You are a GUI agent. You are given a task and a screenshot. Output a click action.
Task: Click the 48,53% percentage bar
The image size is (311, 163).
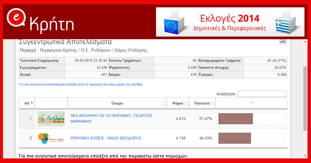pyautogui.click(x=235, y=138)
